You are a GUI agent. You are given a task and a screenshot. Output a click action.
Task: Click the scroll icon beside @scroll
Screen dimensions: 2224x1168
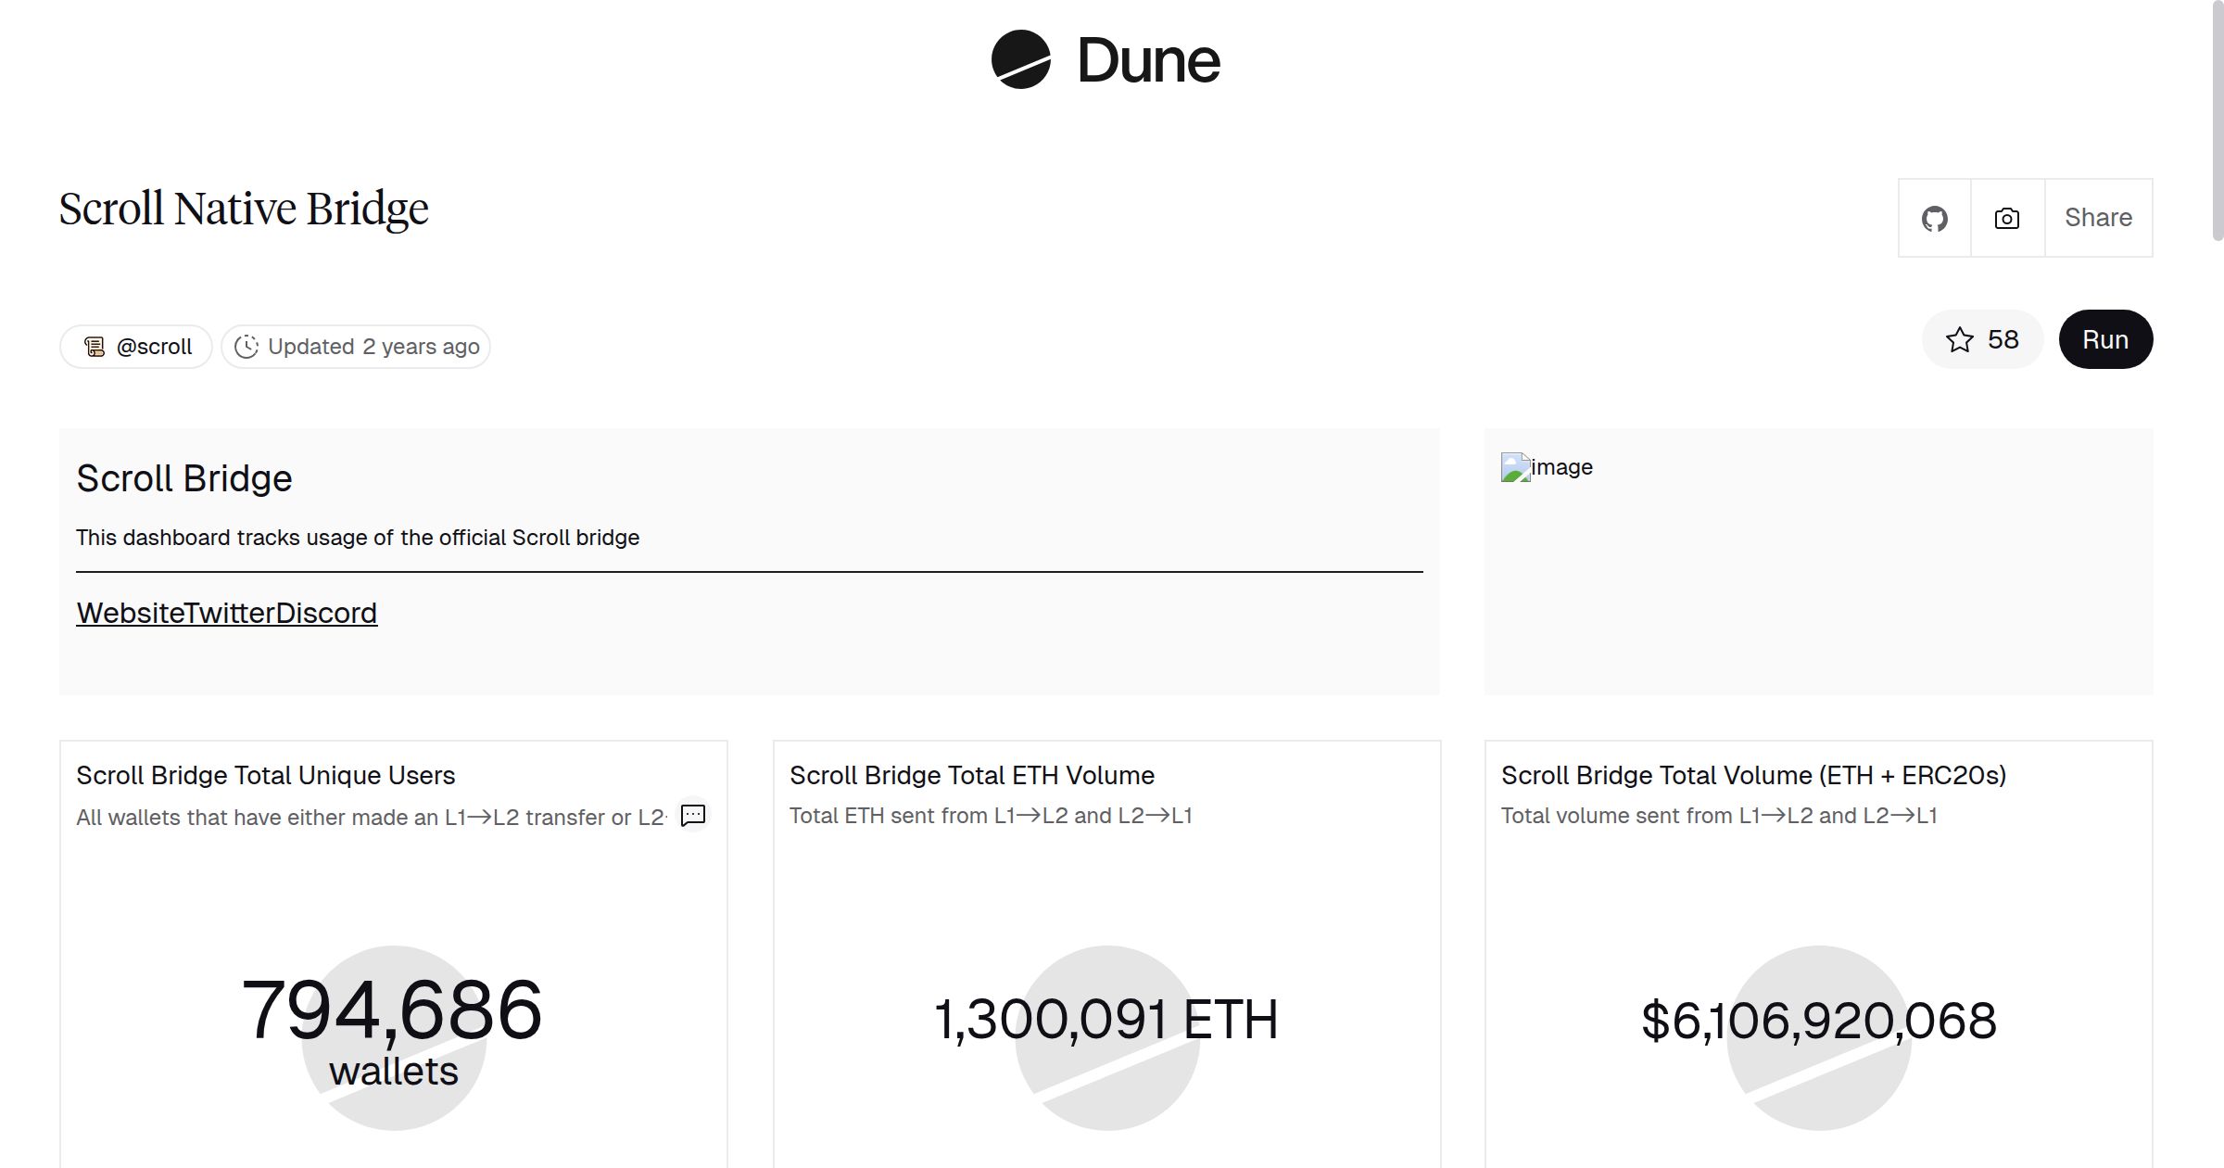pos(95,346)
